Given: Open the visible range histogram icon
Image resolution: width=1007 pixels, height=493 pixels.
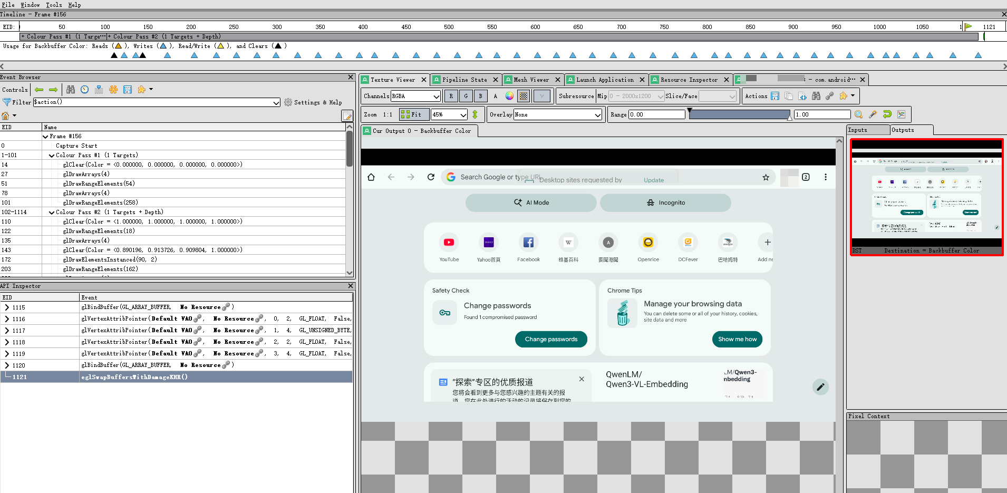Looking at the screenshot, I should 901,114.
